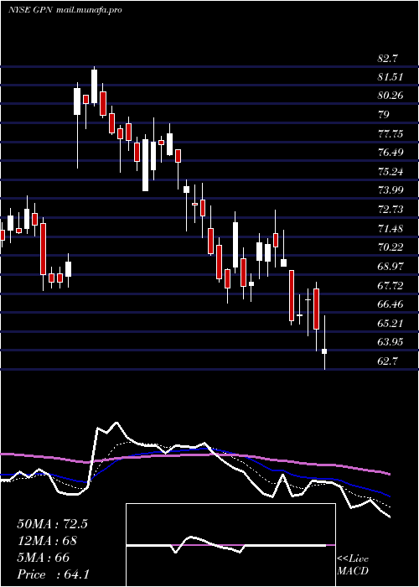Screen dimensions: 419x587
Task: Click the 71.48 price axis label
Action: [391, 228]
